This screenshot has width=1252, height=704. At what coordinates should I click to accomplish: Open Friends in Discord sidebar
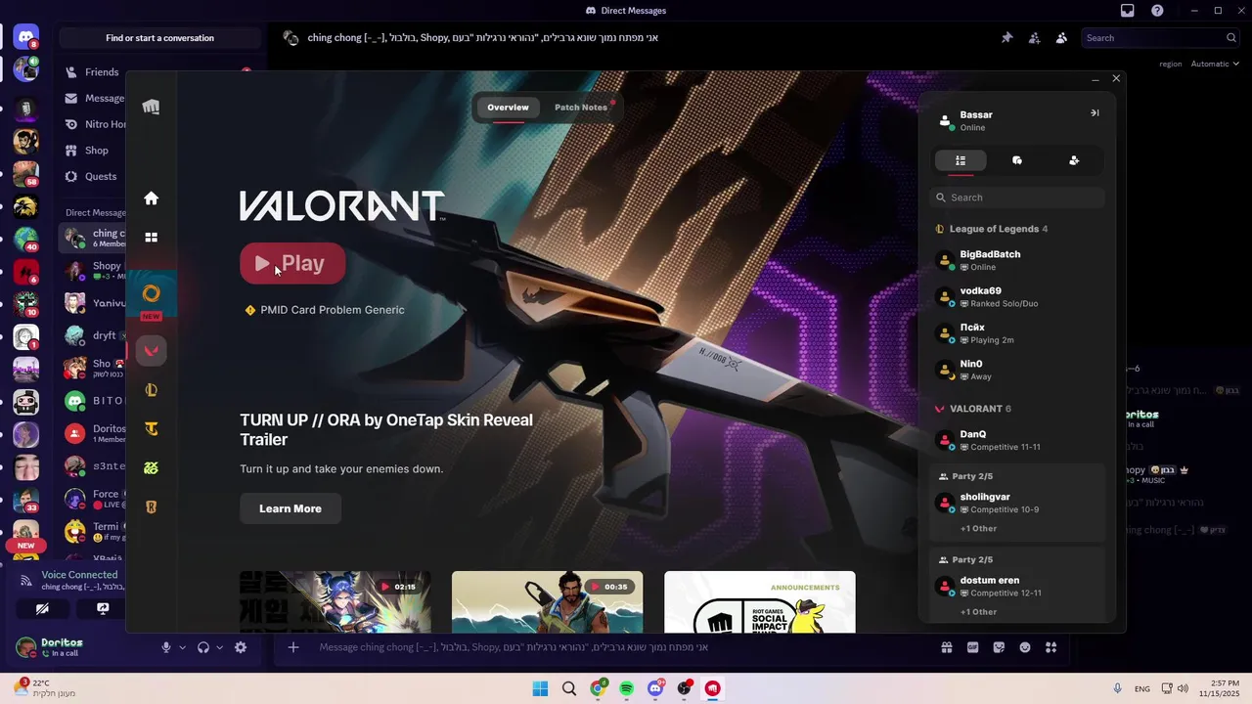93,72
